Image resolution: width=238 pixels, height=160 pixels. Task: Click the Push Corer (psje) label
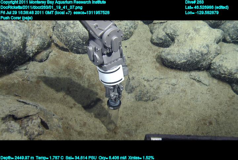click(x=17, y=18)
